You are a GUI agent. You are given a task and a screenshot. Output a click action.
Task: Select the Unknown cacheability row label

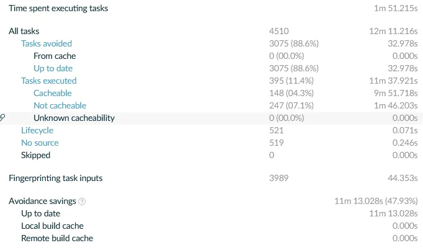[74, 118]
